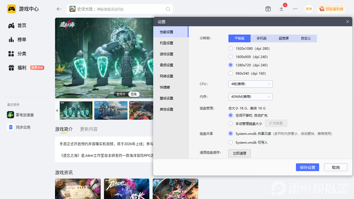Select System.vmdk 可写入 option
This screenshot has width=354, height=199.
231,143
